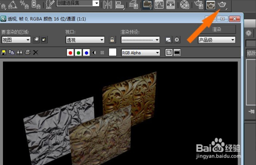The height and width of the screenshot is (165, 256).
Task: Clear the rendered frame with X icon
Action: pyautogui.click(x=36, y=53)
